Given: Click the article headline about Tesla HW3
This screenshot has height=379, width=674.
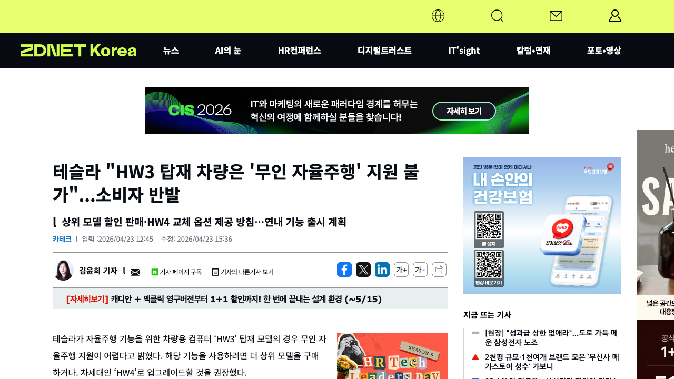Looking at the screenshot, I should pyautogui.click(x=236, y=183).
